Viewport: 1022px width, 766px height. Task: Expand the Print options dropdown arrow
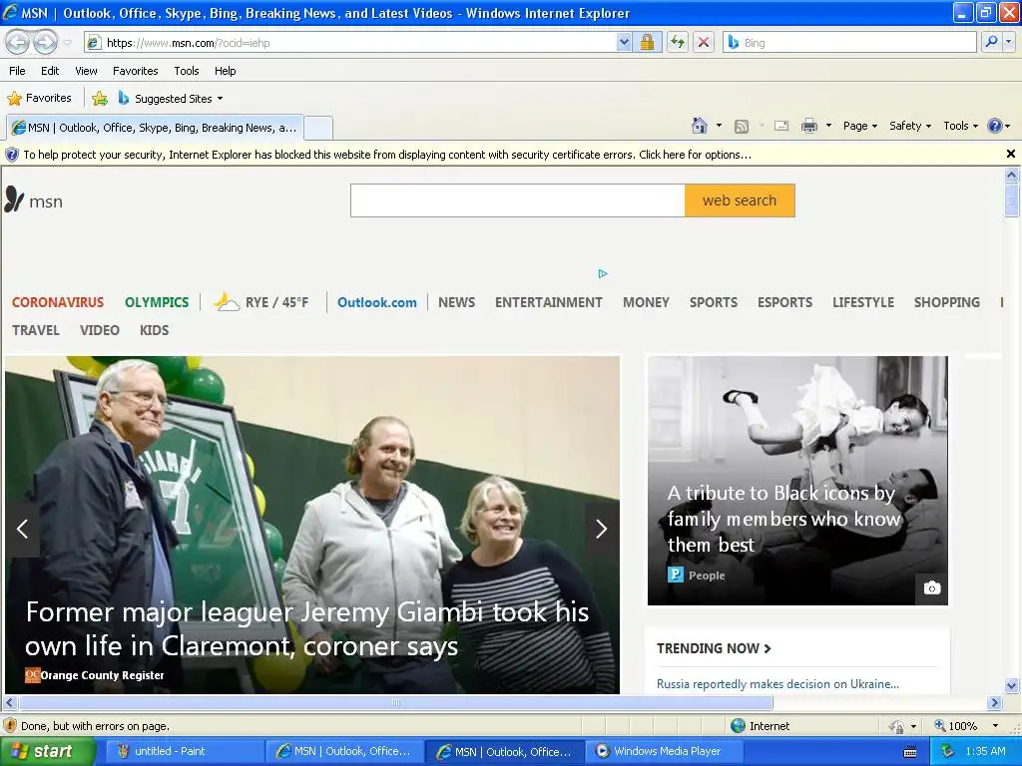pos(828,126)
